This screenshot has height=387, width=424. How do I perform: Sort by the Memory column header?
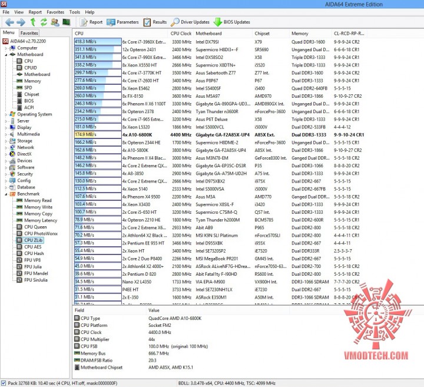coord(310,33)
